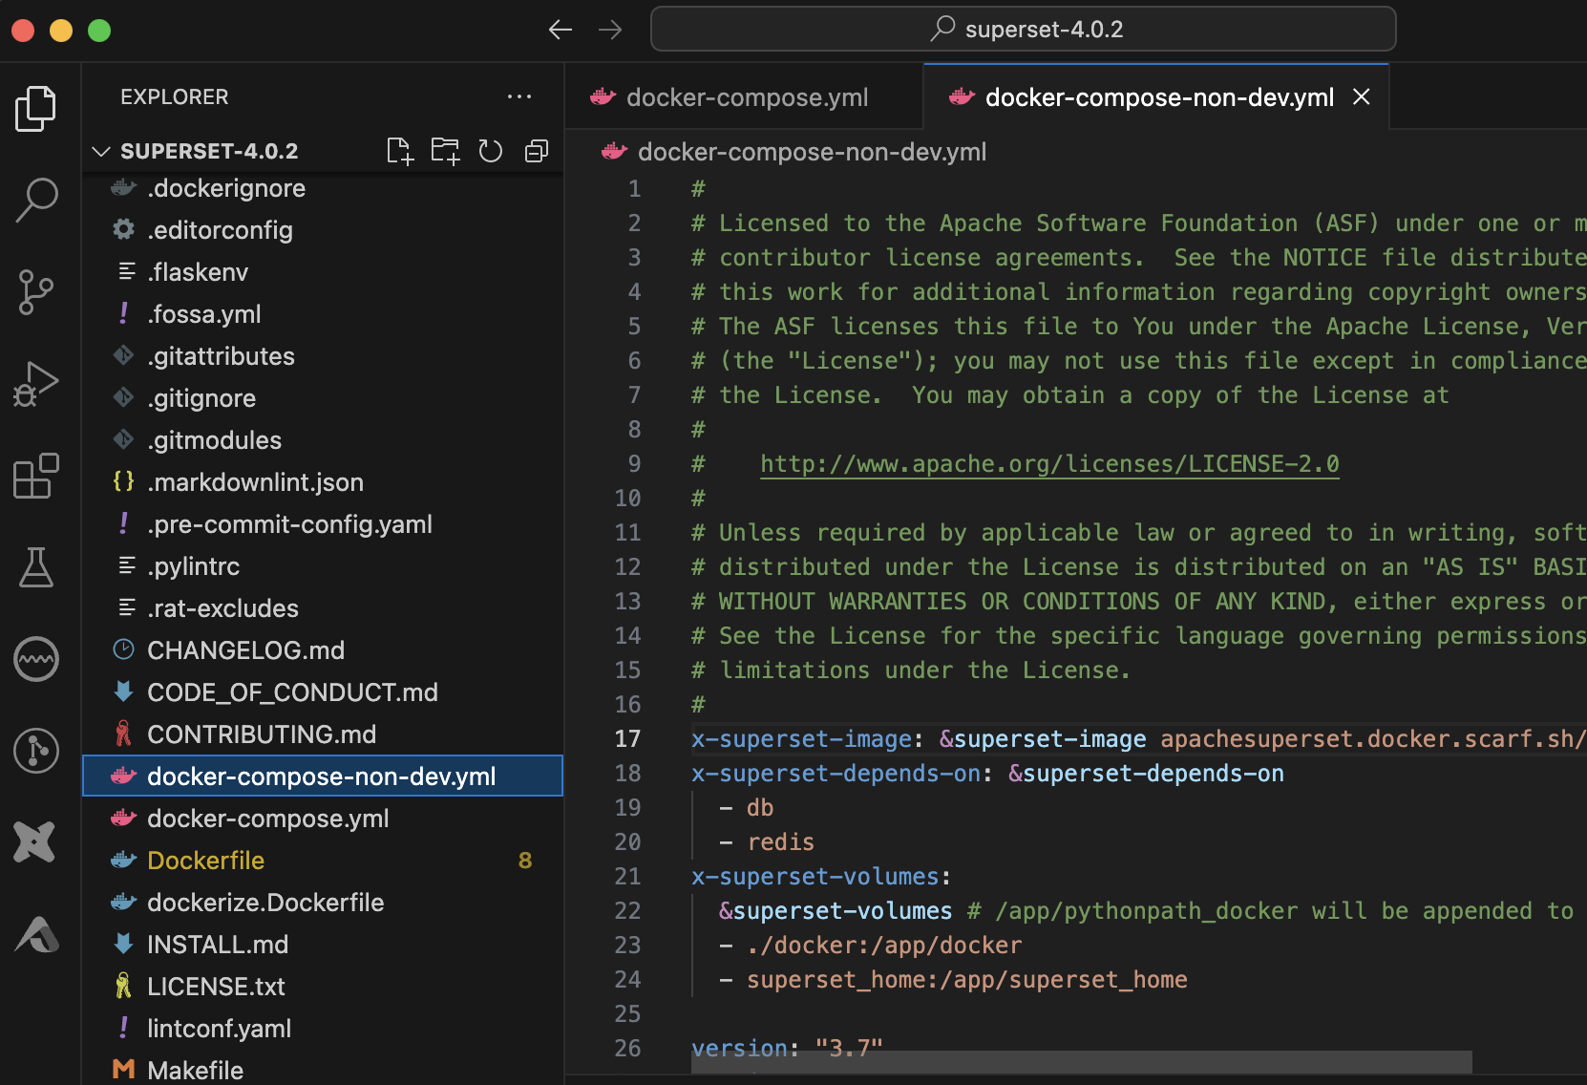Image resolution: width=1587 pixels, height=1085 pixels.
Task: Create a new folder in the explorer
Action: [445, 150]
